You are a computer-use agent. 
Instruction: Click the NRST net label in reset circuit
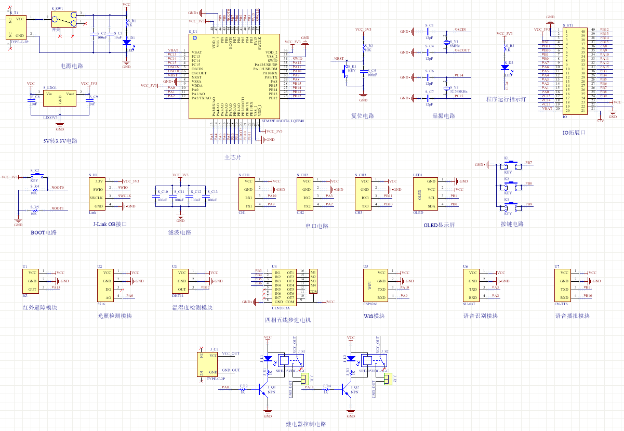pyautogui.click(x=339, y=58)
